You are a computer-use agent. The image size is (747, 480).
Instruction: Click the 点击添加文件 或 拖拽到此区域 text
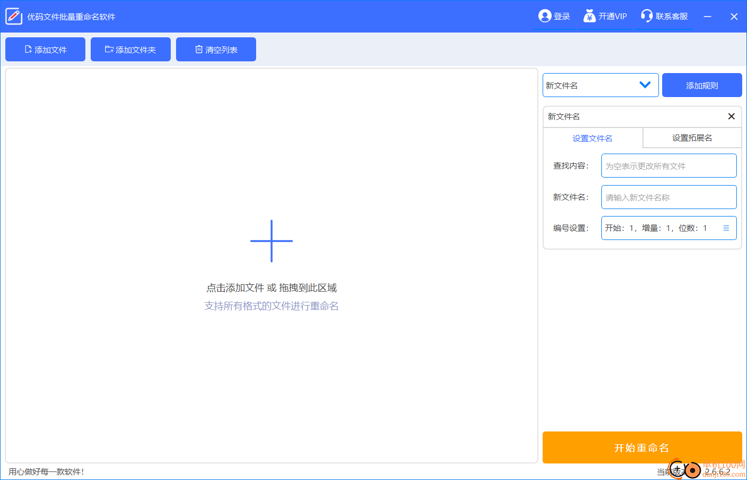(272, 288)
